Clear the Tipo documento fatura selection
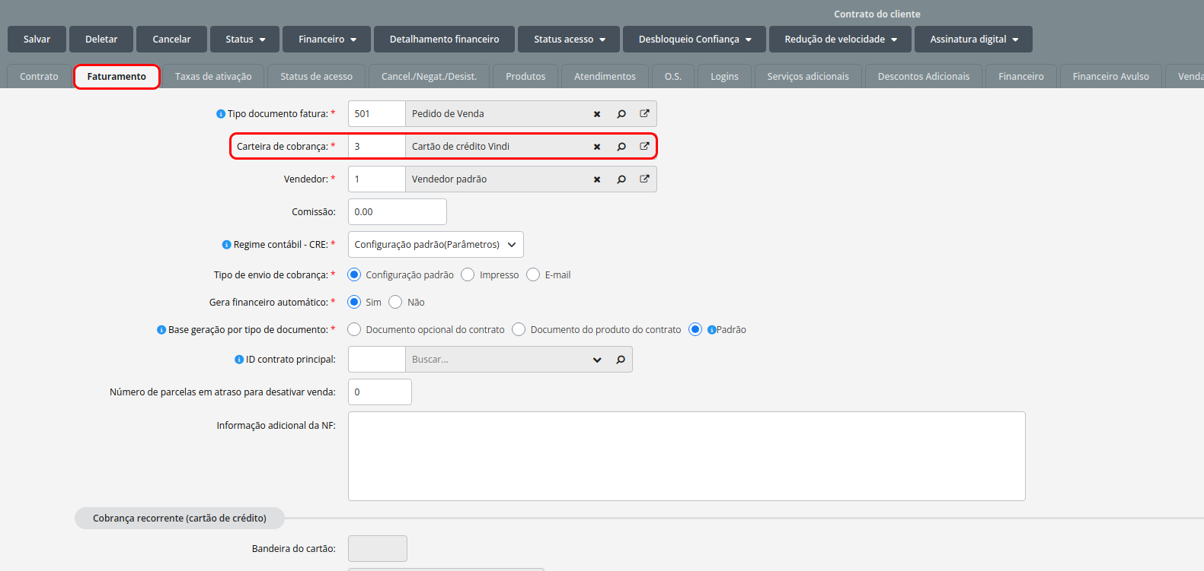Image resolution: width=1204 pixels, height=571 pixels. (x=597, y=114)
